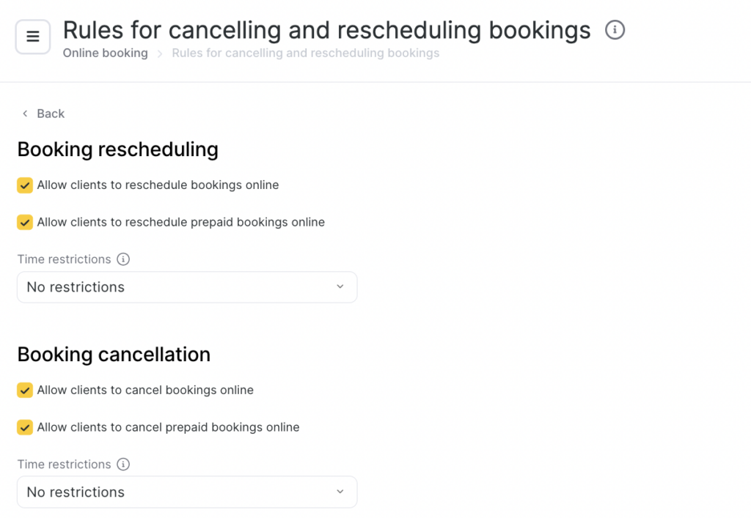Disable Allow clients to cancel bookings online

tap(25, 391)
